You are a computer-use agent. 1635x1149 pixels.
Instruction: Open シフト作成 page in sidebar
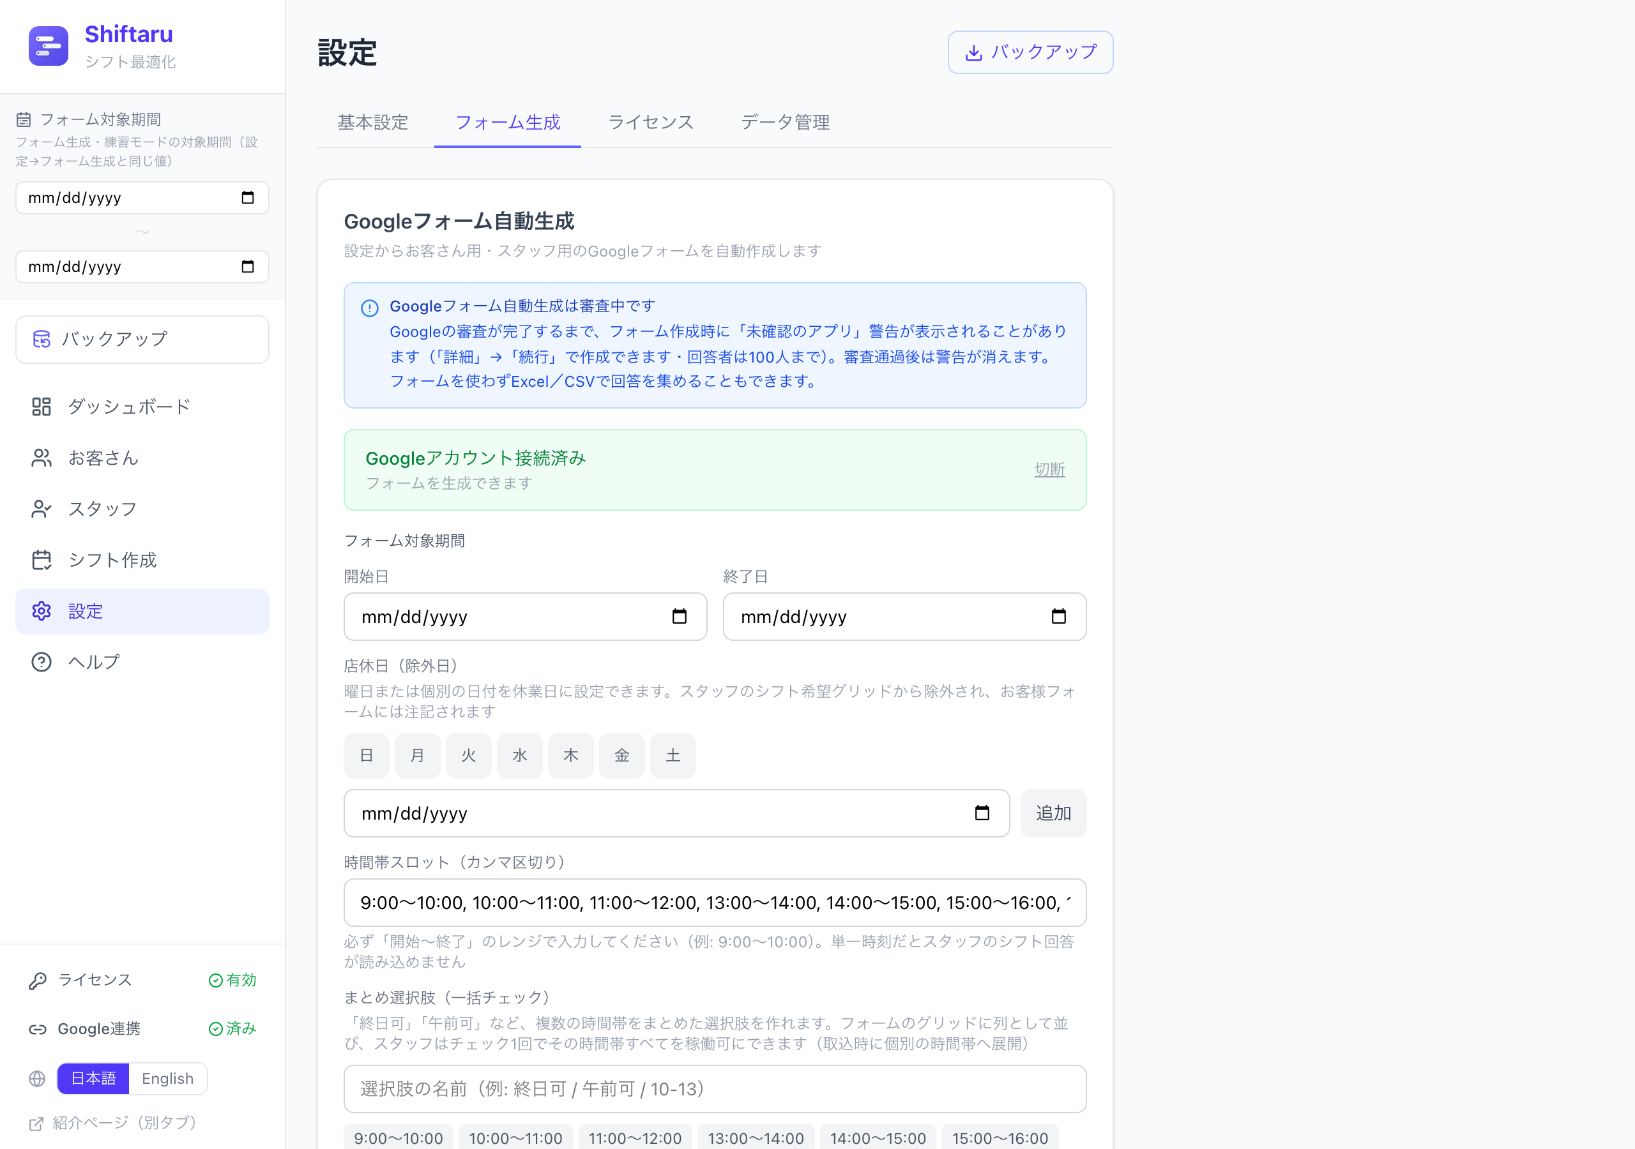coord(142,560)
